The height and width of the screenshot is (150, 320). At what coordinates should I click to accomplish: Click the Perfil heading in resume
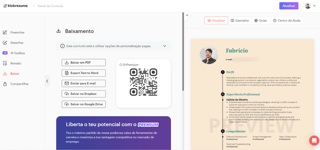click(230, 72)
